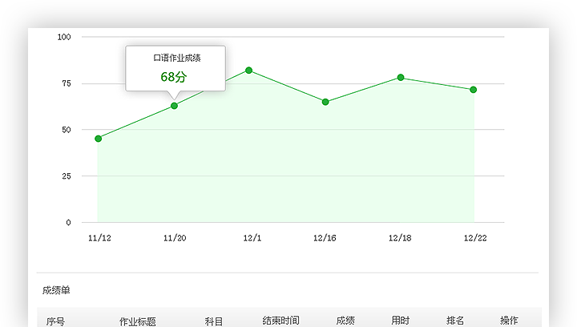Image resolution: width=577 pixels, height=327 pixels.
Task: Click the 操作 column header
Action: (509, 321)
